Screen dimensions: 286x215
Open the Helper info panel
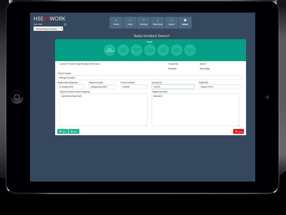(x=185, y=23)
